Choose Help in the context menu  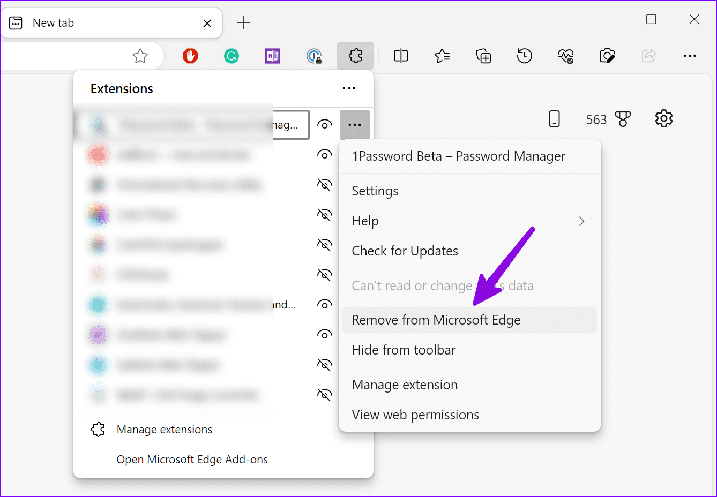[470, 221]
